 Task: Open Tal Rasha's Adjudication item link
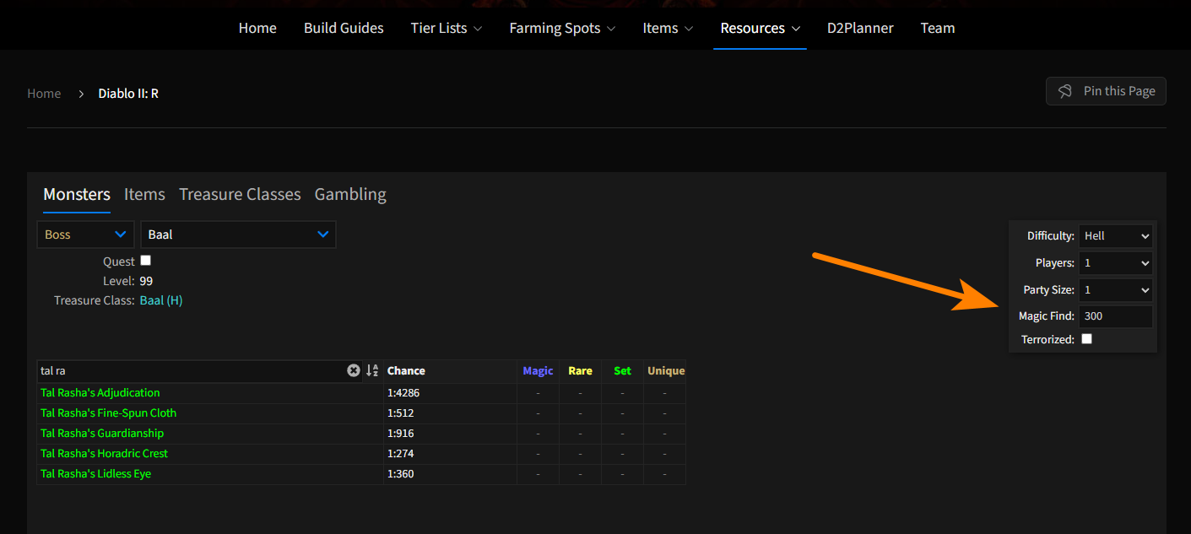(x=100, y=392)
